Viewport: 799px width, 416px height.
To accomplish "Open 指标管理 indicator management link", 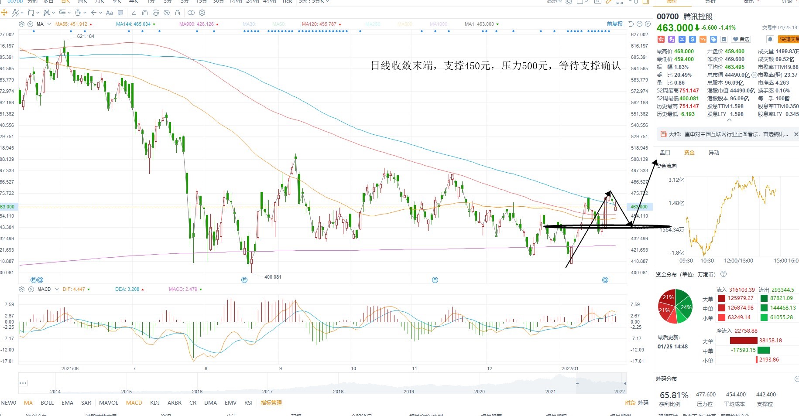I will (271, 402).
